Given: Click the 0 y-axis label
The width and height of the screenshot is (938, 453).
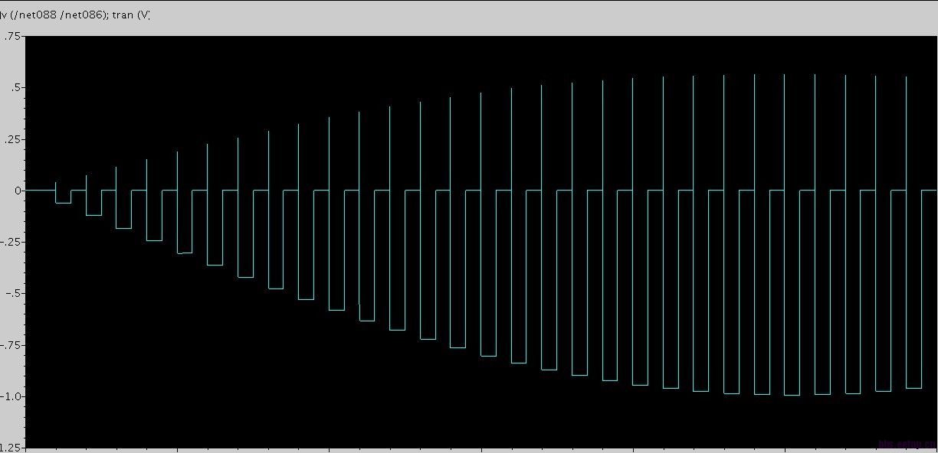Looking at the screenshot, I should point(18,191).
